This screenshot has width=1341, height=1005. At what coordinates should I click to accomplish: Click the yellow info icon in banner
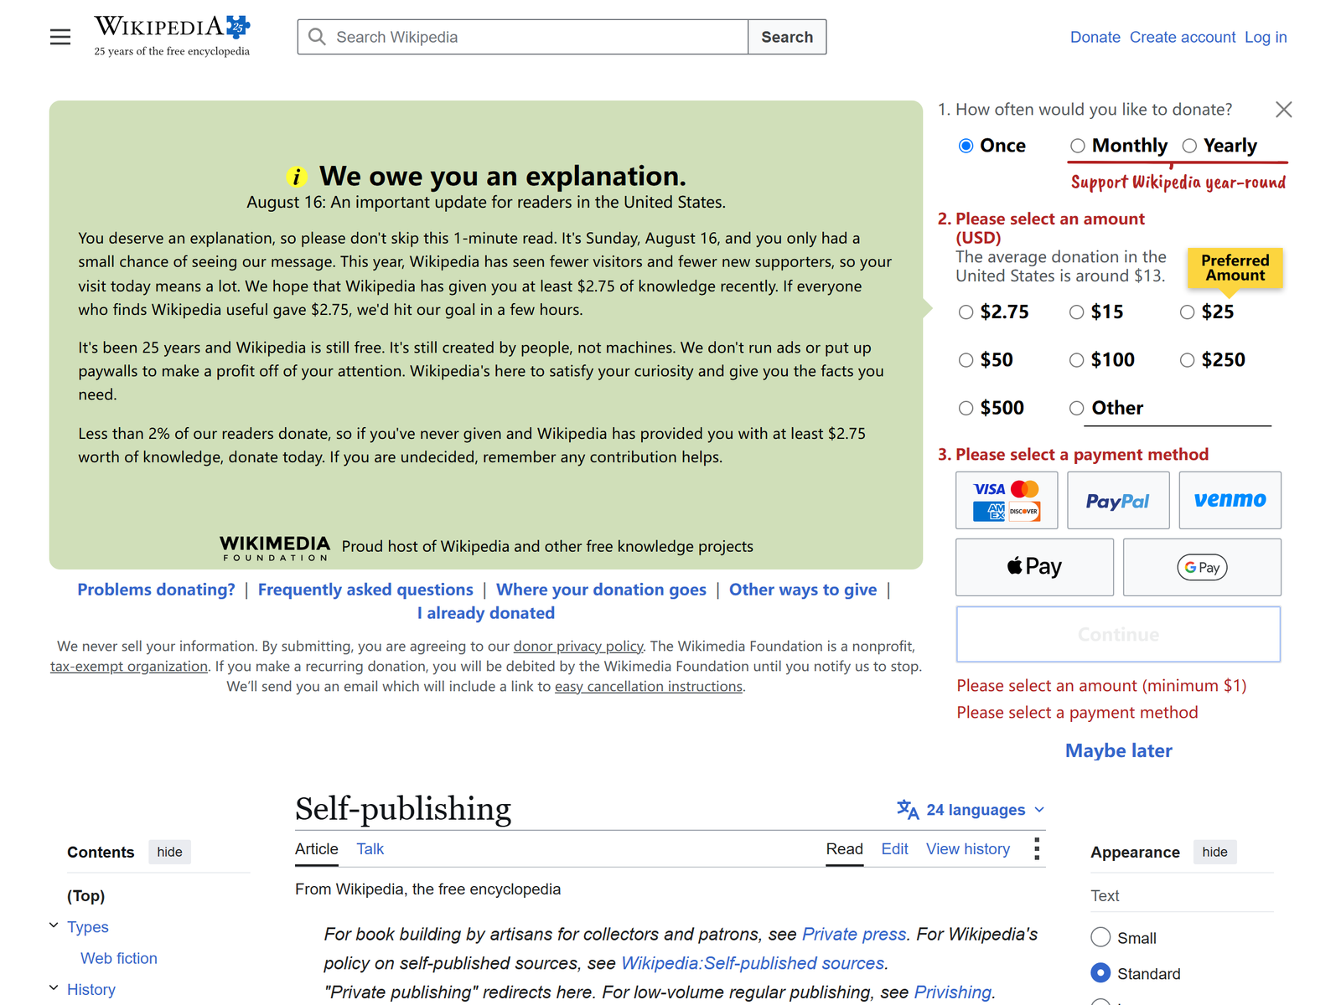(x=296, y=177)
